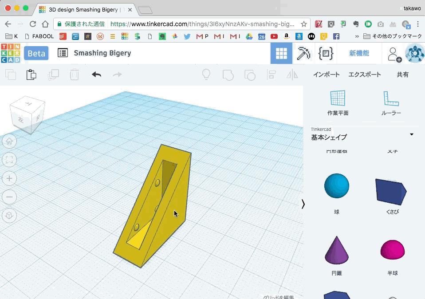This screenshot has height=299, width=425.
Task: Open the Bricks curly-brace mode
Action: pos(326,53)
